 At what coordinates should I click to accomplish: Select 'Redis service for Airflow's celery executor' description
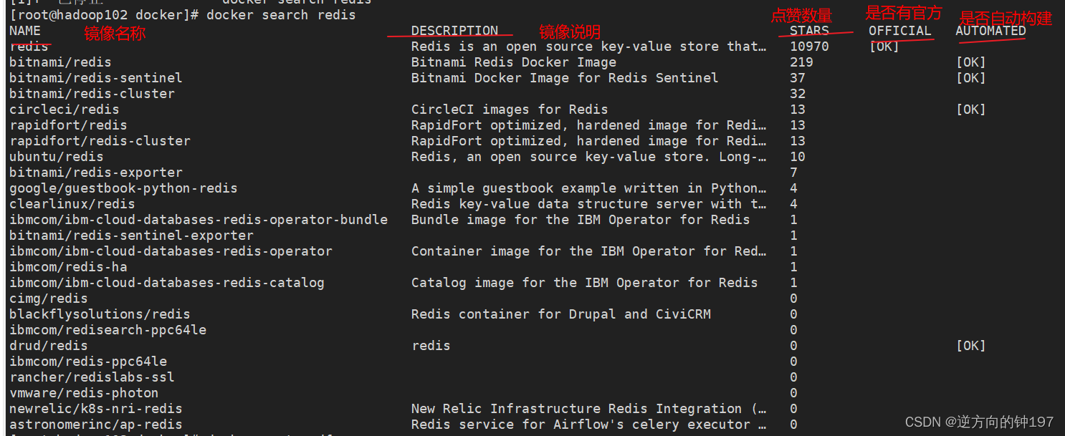point(589,425)
